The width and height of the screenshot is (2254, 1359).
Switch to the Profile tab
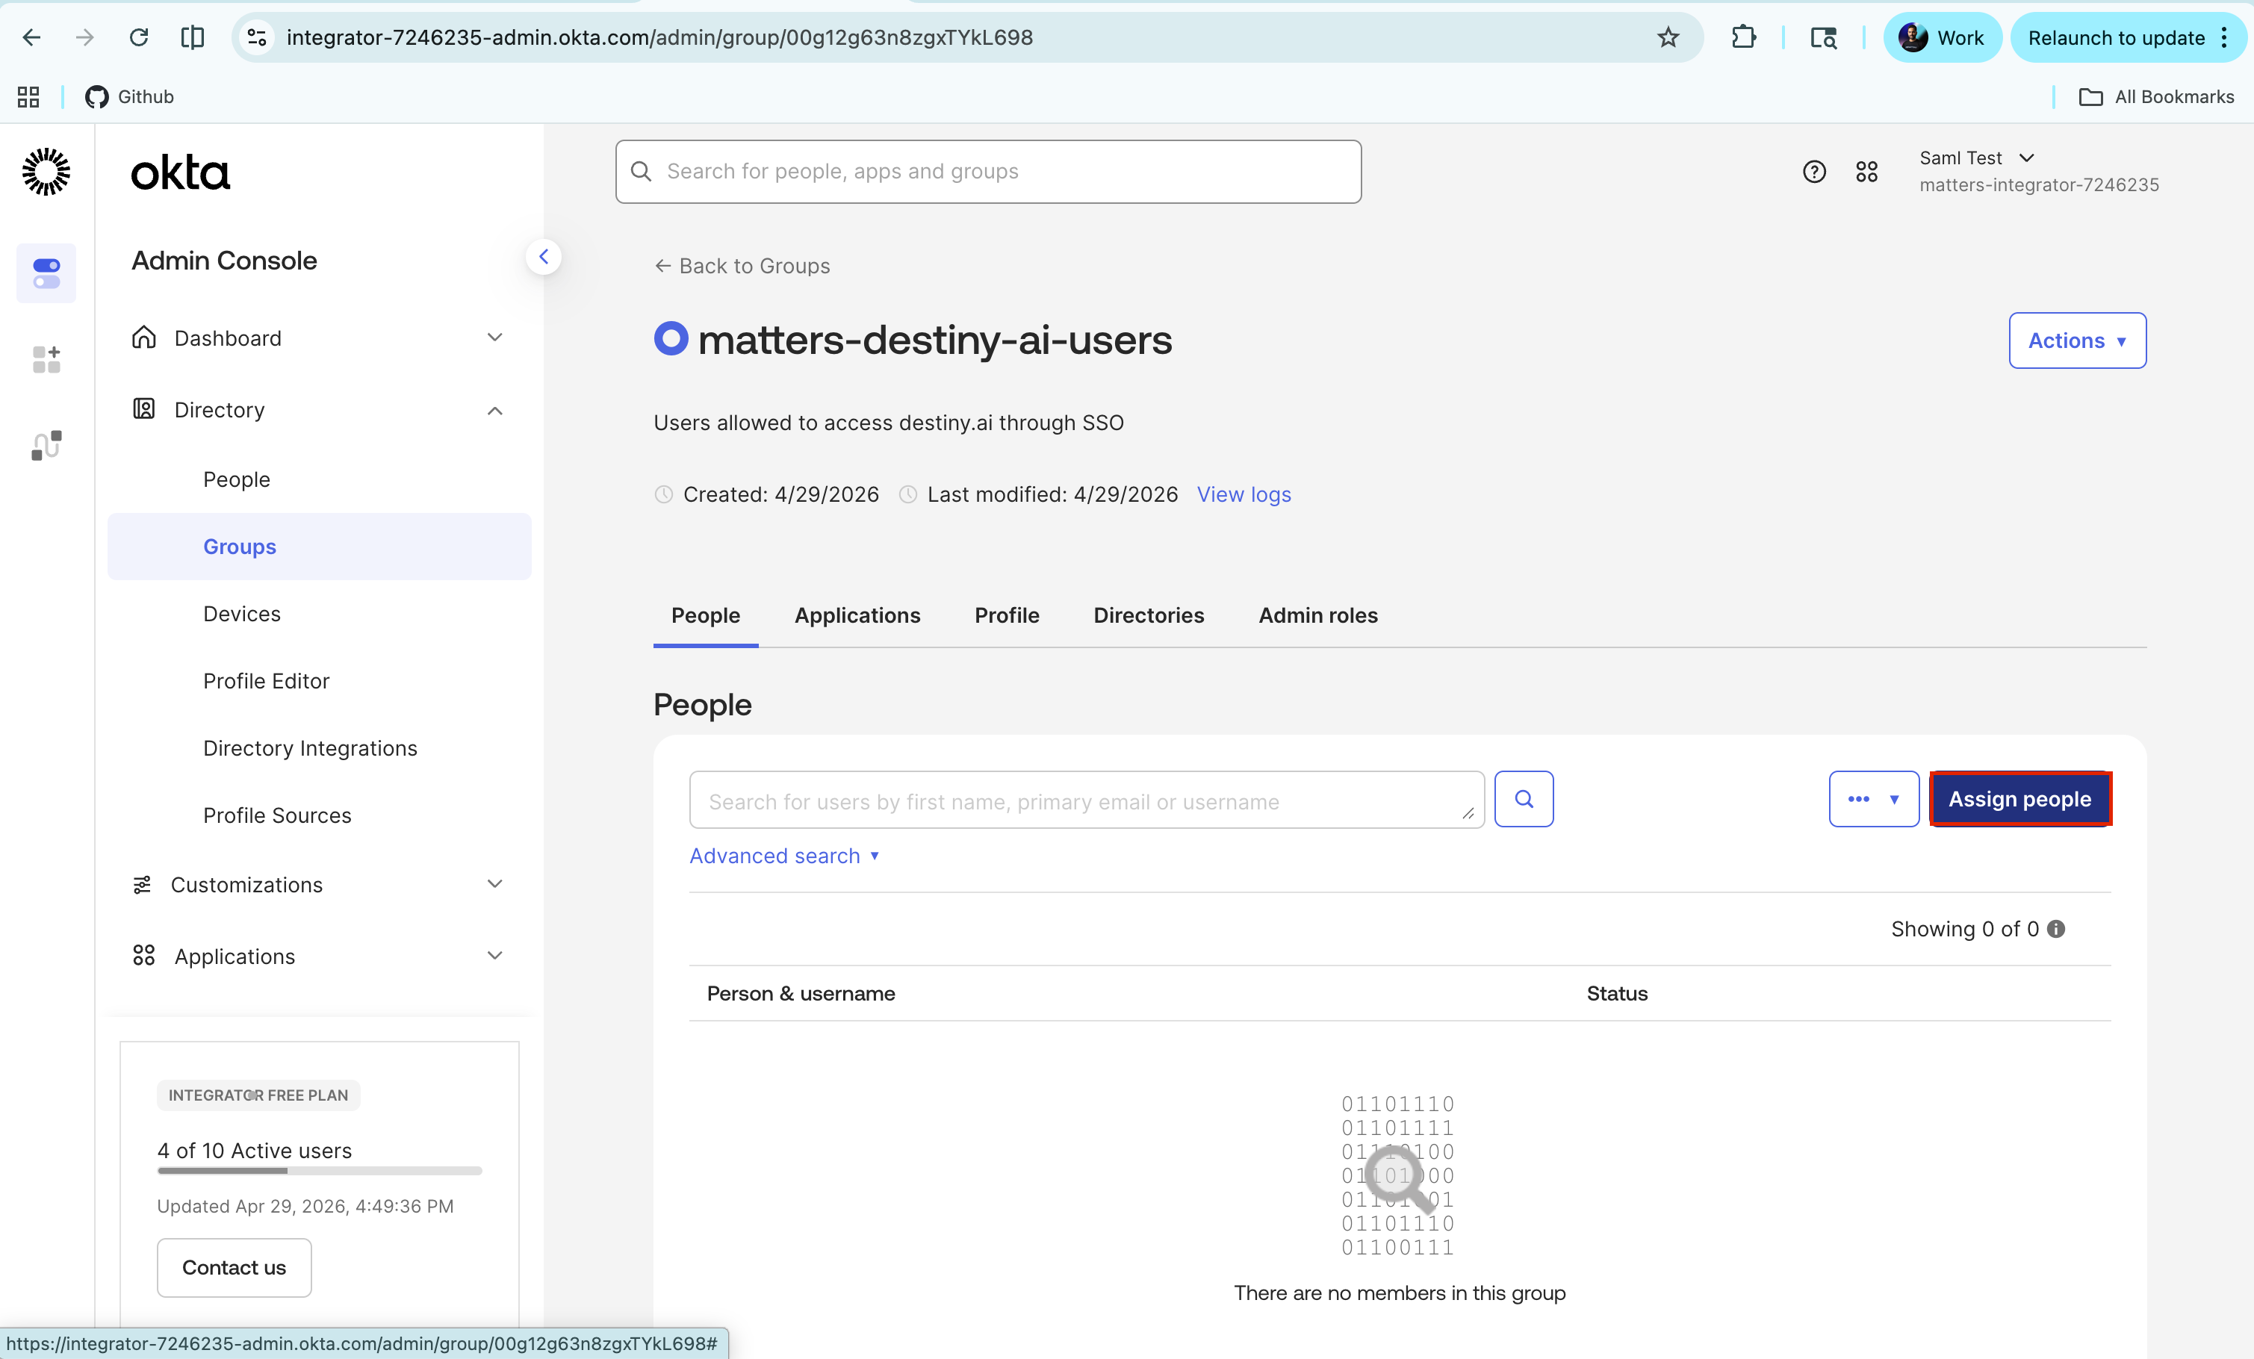pos(1008,615)
